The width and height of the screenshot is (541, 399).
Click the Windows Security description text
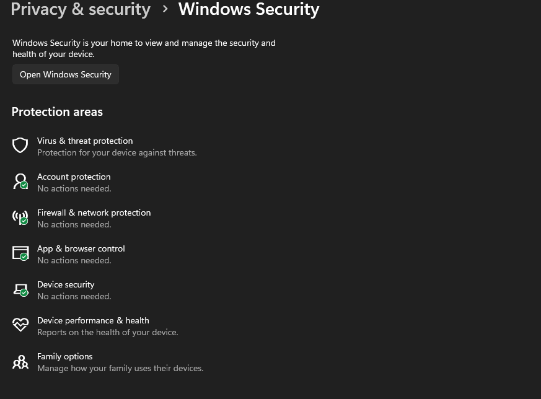tap(144, 48)
